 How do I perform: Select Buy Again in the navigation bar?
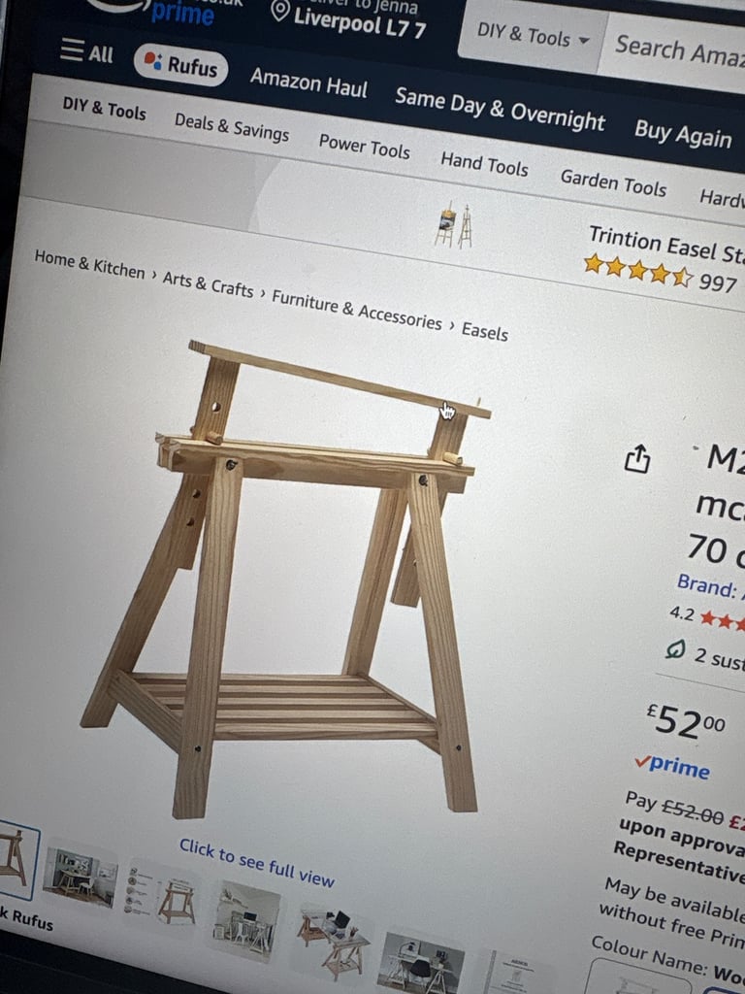click(683, 133)
